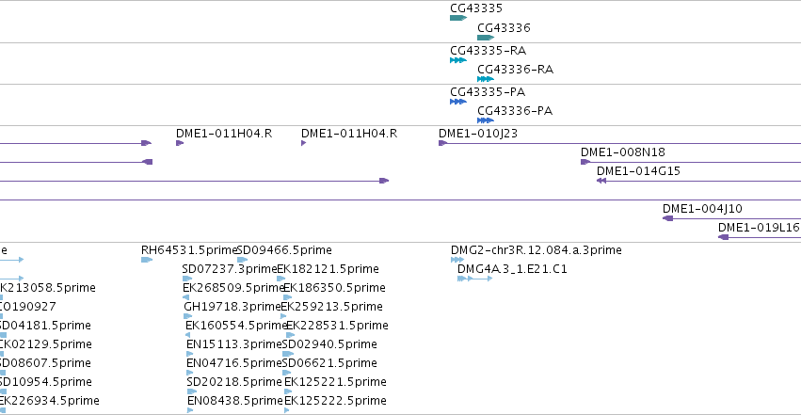801x415 pixels.
Task: Open the CG43336-PA protein feature glyph
Action: click(x=486, y=120)
